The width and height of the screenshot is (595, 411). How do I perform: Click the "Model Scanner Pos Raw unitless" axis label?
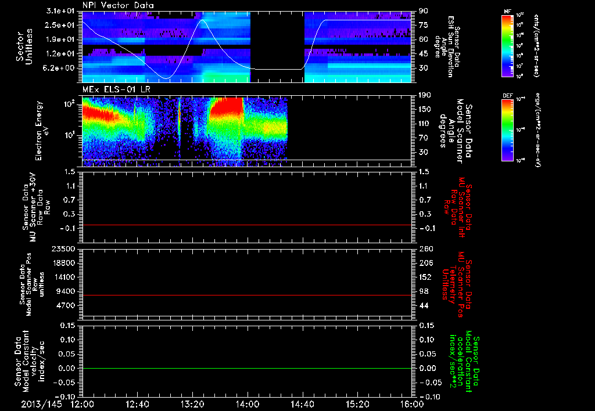pos(33,284)
